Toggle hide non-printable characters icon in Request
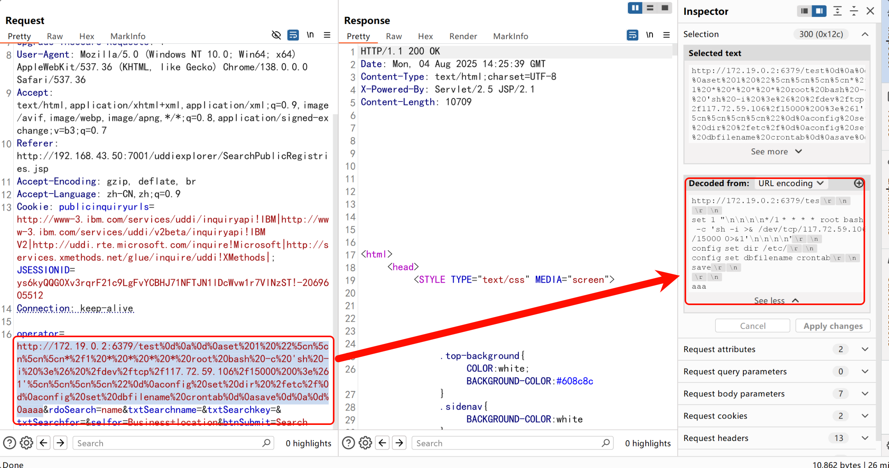Image resolution: width=889 pixels, height=468 pixels. 276,35
